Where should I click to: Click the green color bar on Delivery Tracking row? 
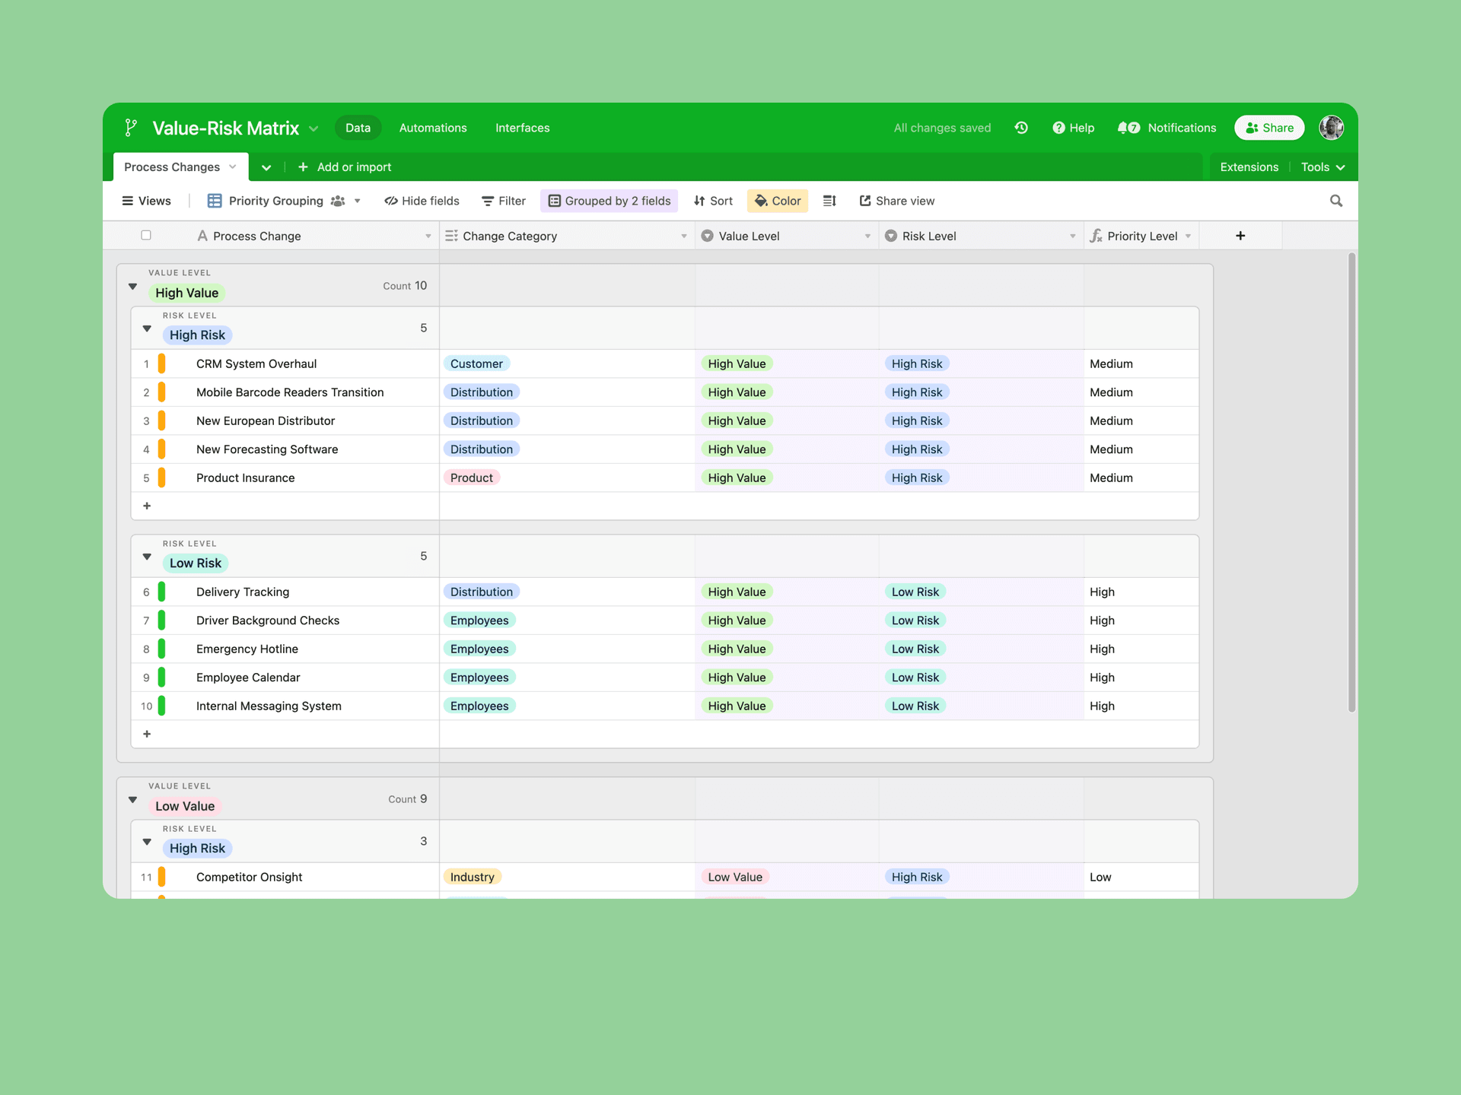pos(161,592)
